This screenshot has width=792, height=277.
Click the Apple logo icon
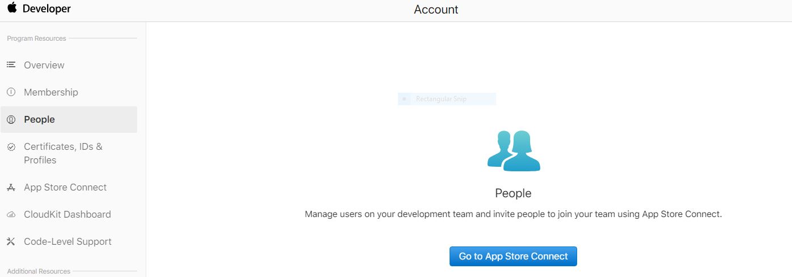point(12,8)
